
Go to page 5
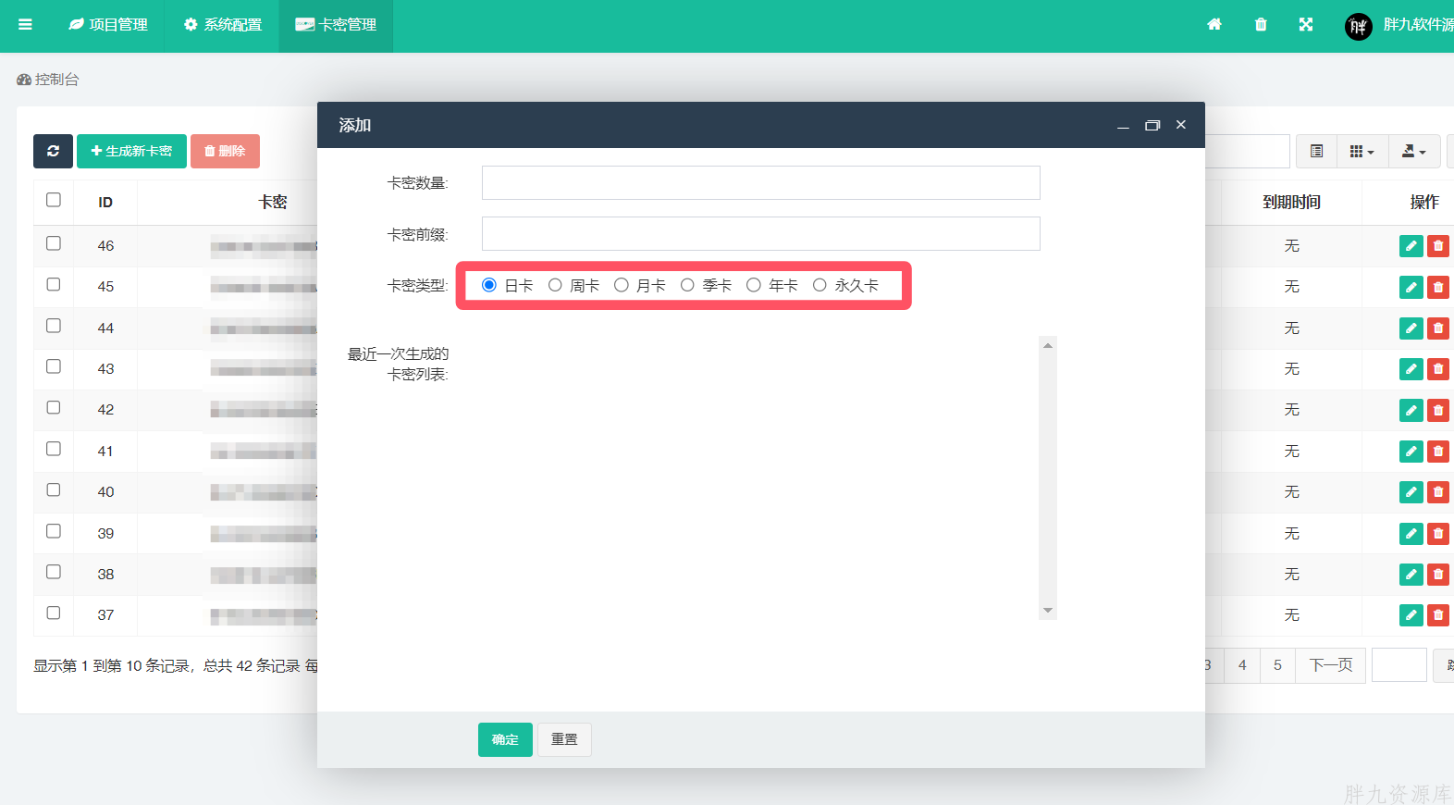pyautogui.click(x=1277, y=665)
